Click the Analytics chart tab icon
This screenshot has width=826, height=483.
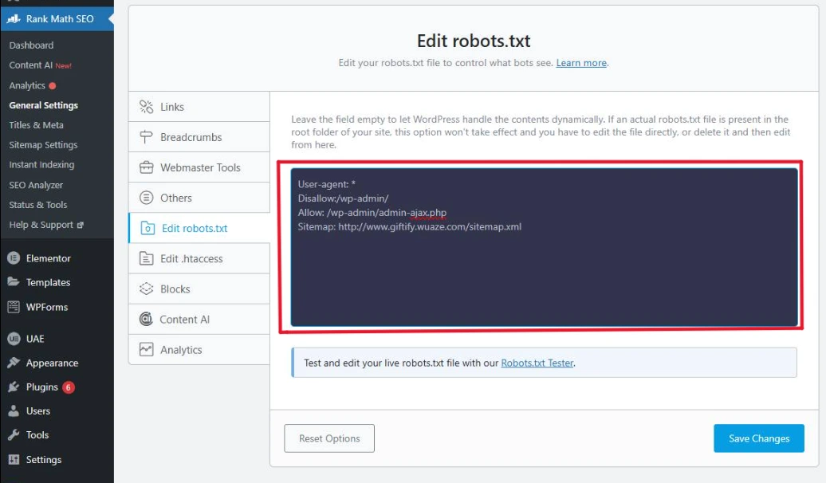pyautogui.click(x=146, y=349)
